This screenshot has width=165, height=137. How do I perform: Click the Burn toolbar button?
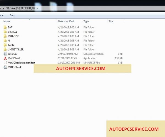click(x=13, y=15)
